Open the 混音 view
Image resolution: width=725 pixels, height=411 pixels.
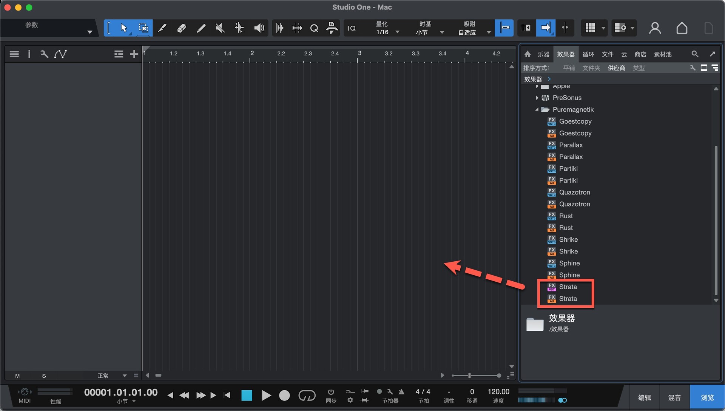point(674,398)
